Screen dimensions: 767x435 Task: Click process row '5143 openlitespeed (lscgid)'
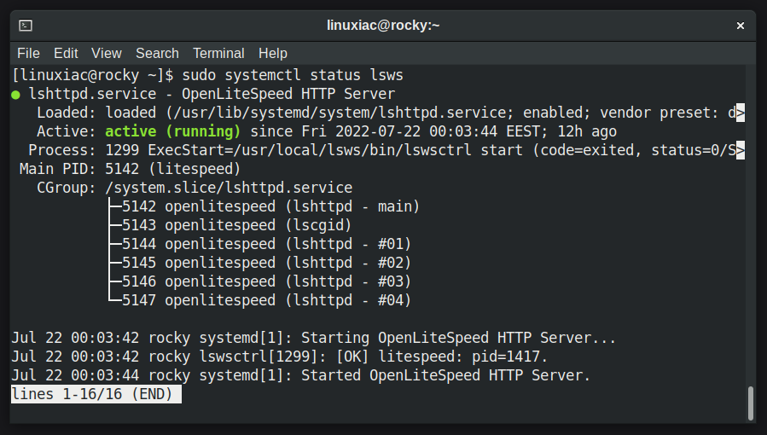tap(236, 225)
